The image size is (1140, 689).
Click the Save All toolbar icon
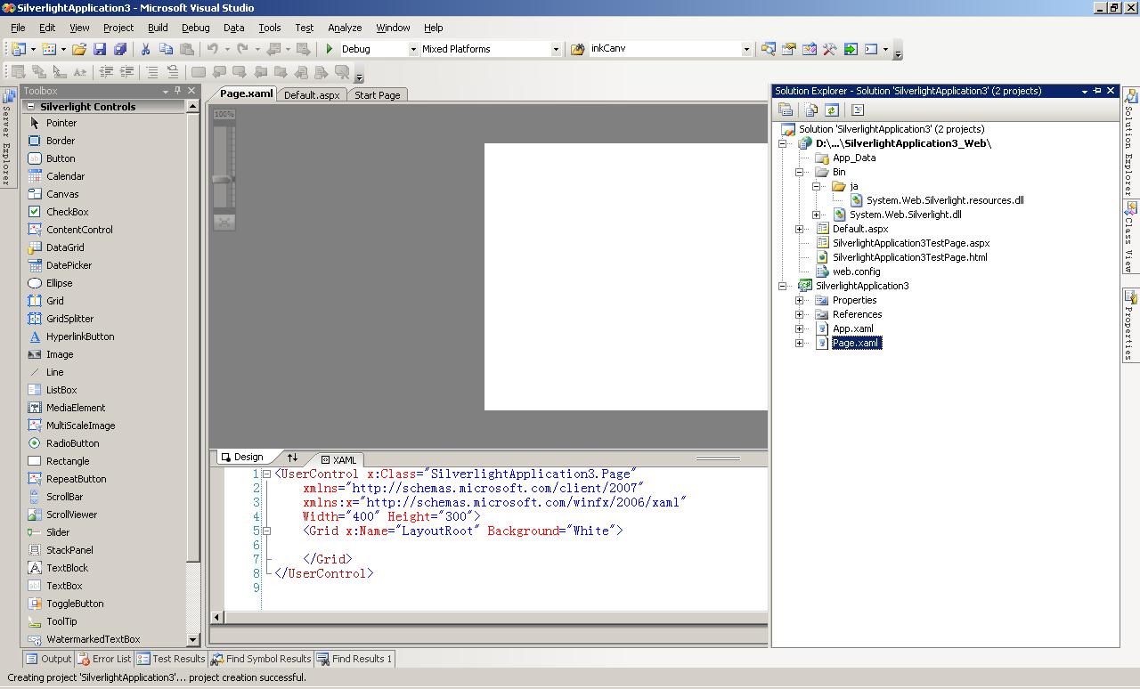tap(120, 49)
